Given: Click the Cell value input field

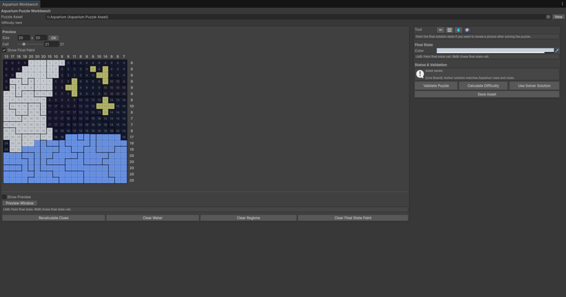Looking at the screenshot, I should point(51,44).
